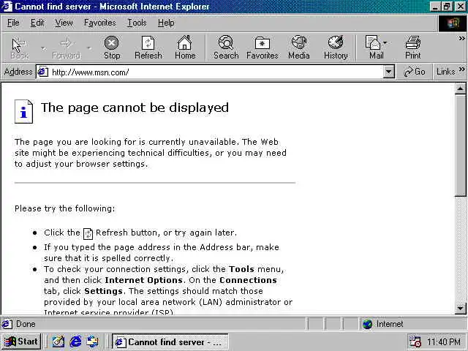This screenshot has height=351, width=468.
Task: Click the Show Desktop Quick Launch icon
Action: (58, 341)
